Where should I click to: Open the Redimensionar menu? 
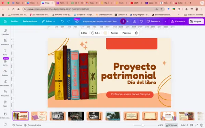[30, 21]
